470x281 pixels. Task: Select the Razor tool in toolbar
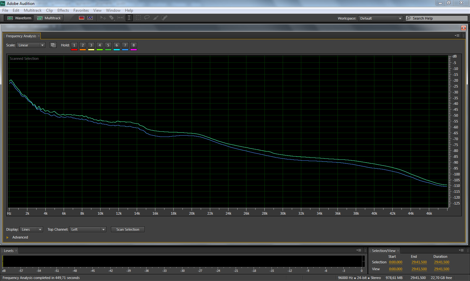click(x=112, y=18)
